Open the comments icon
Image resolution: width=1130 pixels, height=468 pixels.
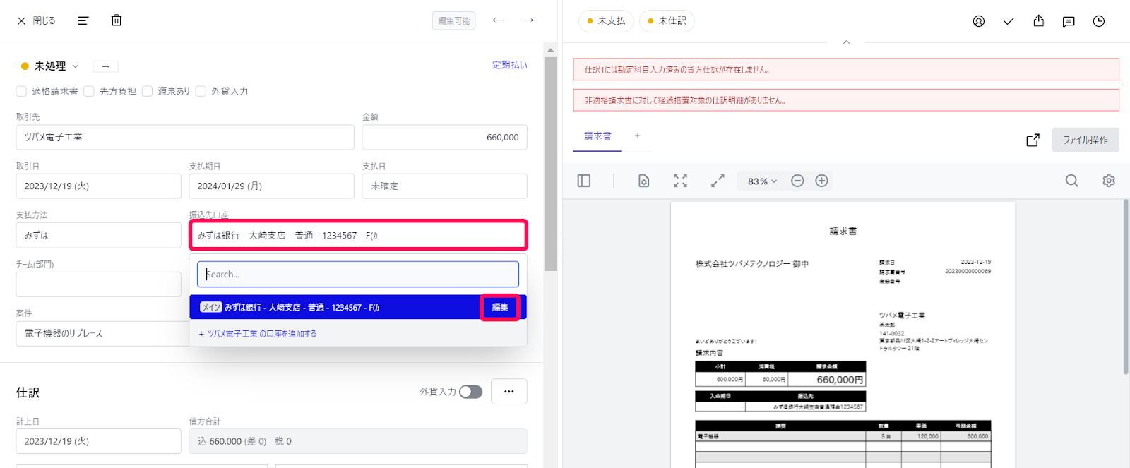[1069, 21]
